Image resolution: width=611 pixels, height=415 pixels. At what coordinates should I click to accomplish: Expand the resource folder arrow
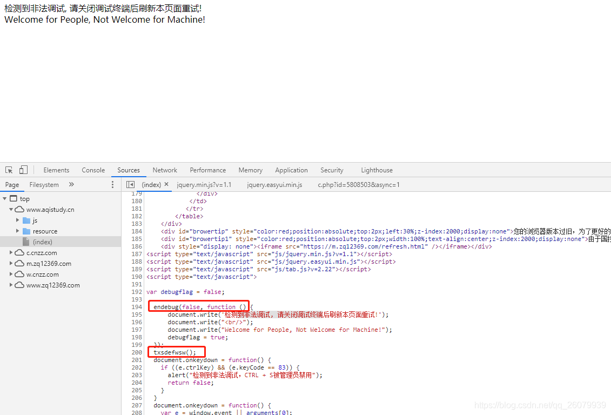[x=17, y=231]
